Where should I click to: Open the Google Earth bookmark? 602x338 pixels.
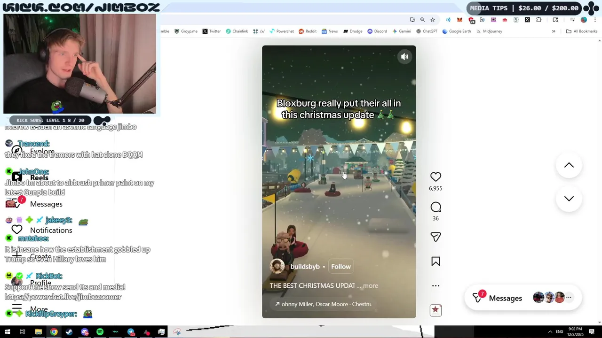(457, 31)
